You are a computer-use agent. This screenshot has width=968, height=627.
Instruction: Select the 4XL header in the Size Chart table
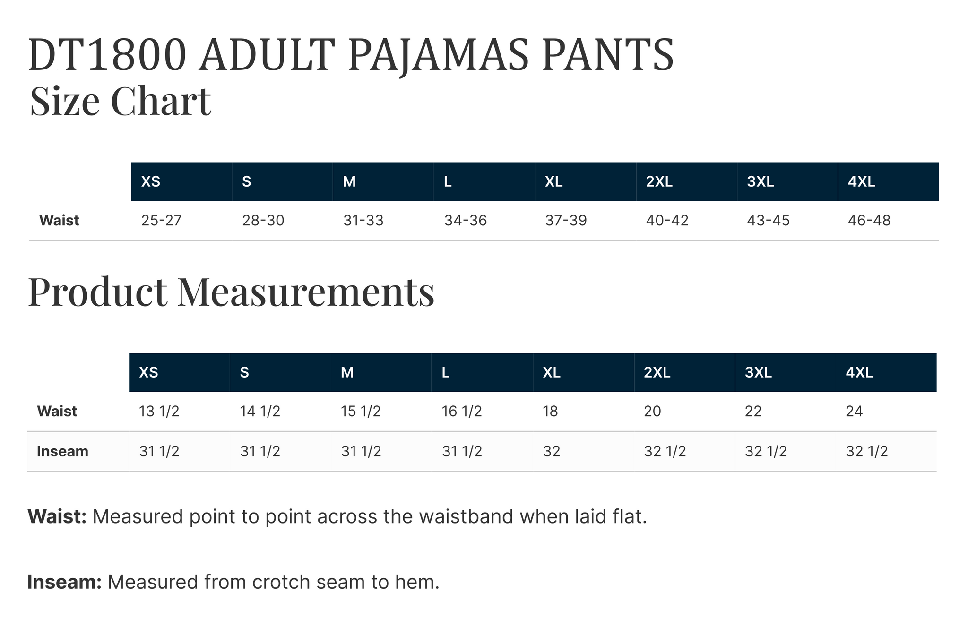(861, 182)
